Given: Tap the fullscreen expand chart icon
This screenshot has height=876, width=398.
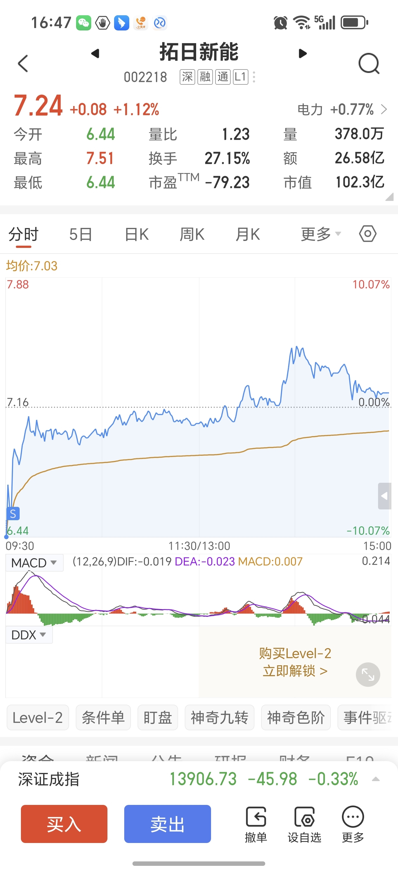Looking at the screenshot, I should (x=368, y=674).
